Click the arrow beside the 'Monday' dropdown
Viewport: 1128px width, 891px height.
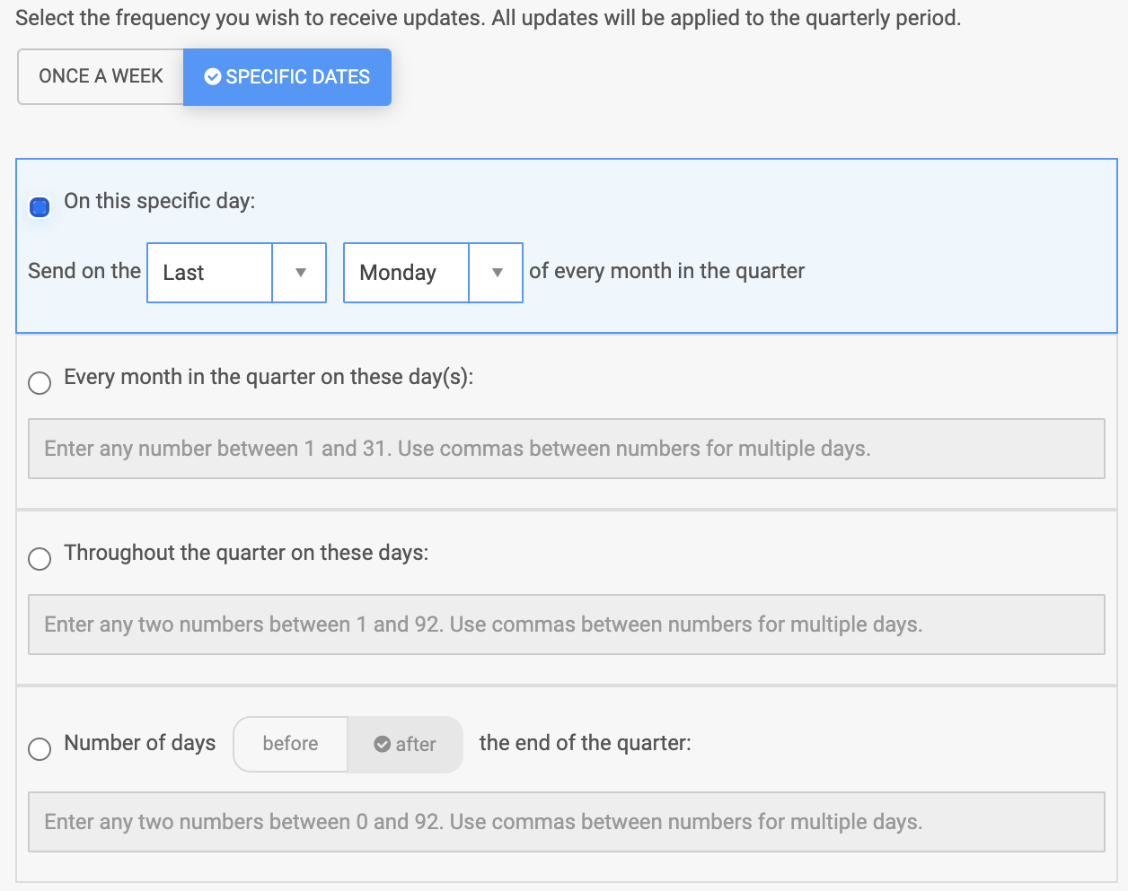[x=497, y=273]
